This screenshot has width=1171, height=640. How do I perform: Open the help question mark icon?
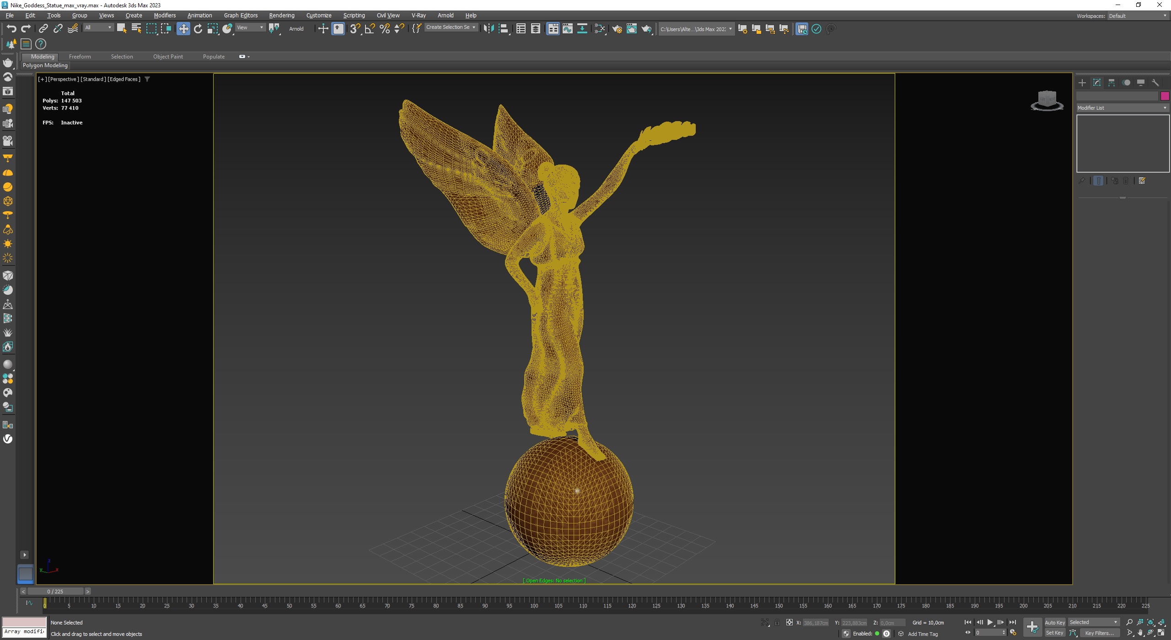(41, 44)
